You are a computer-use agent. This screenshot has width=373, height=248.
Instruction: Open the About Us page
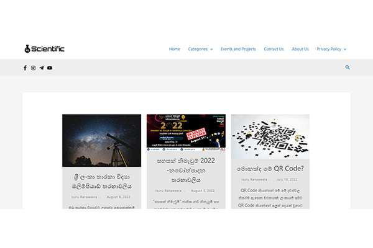pyautogui.click(x=300, y=49)
